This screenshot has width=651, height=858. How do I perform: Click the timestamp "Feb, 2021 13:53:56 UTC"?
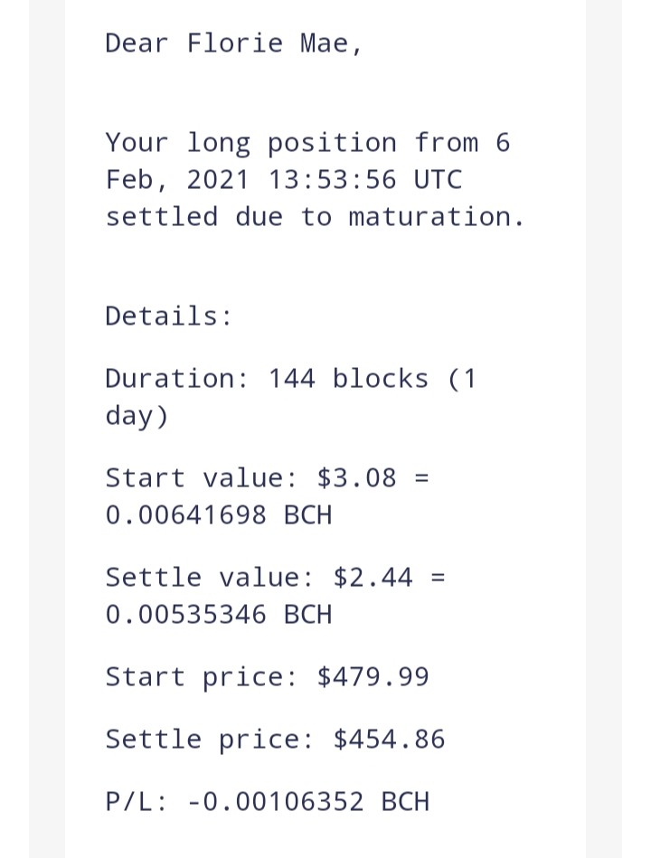(284, 180)
